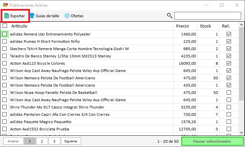Click the scrollbar down arrow
This screenshot has width=245, height=147.
click(x=242, y=133)
